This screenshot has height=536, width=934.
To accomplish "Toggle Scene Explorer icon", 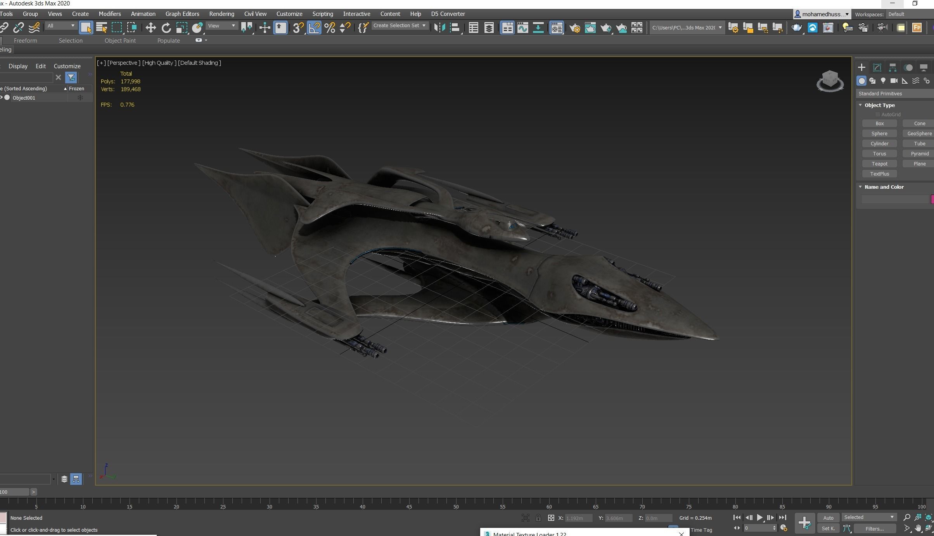I will coord(473,28).
